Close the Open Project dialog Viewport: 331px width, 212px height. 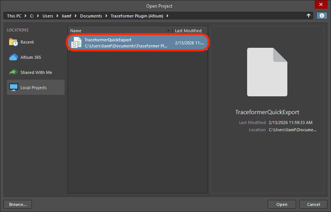[321, 5]
